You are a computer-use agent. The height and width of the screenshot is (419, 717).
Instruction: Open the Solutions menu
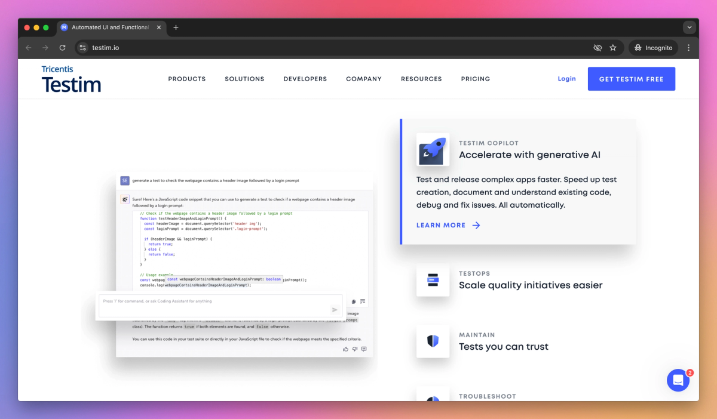pos(244,79)
